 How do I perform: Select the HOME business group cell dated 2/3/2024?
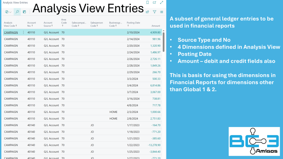point(113,112)
